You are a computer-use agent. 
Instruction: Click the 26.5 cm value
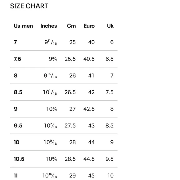70,92
